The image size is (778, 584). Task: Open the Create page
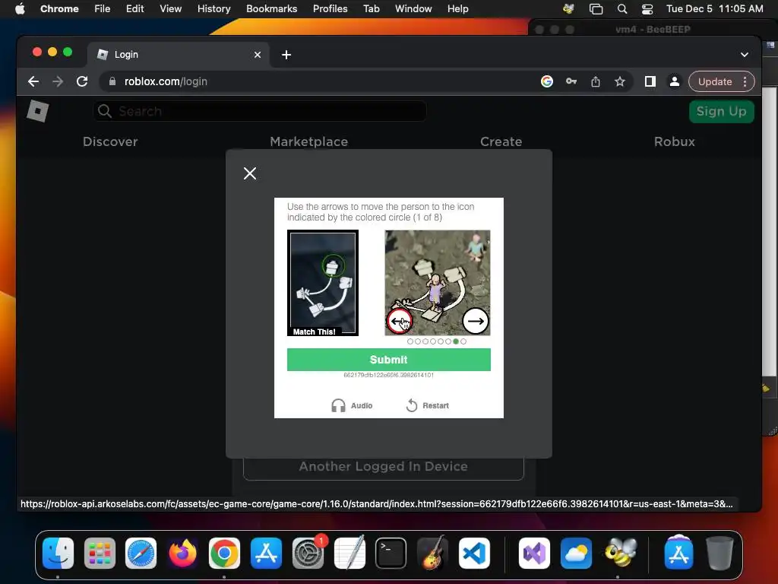pyautogui.click(x=501, y=141)
